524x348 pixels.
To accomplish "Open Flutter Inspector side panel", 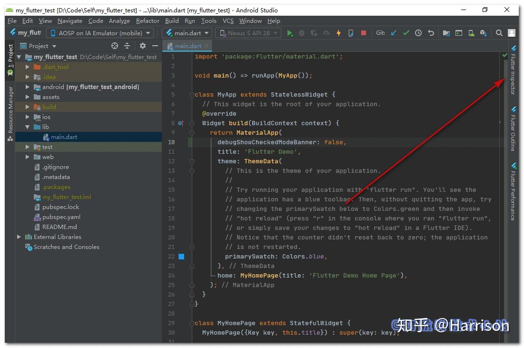I will (513, 70).
